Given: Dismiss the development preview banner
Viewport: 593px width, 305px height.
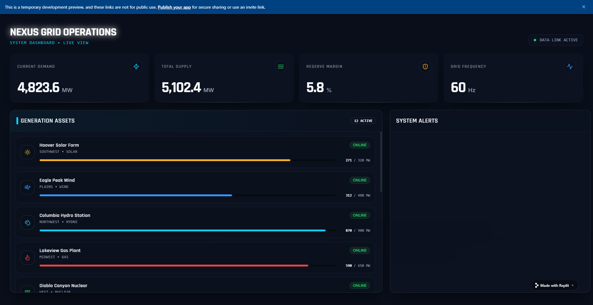Looking at the screenshot, I should pos(583,7).
